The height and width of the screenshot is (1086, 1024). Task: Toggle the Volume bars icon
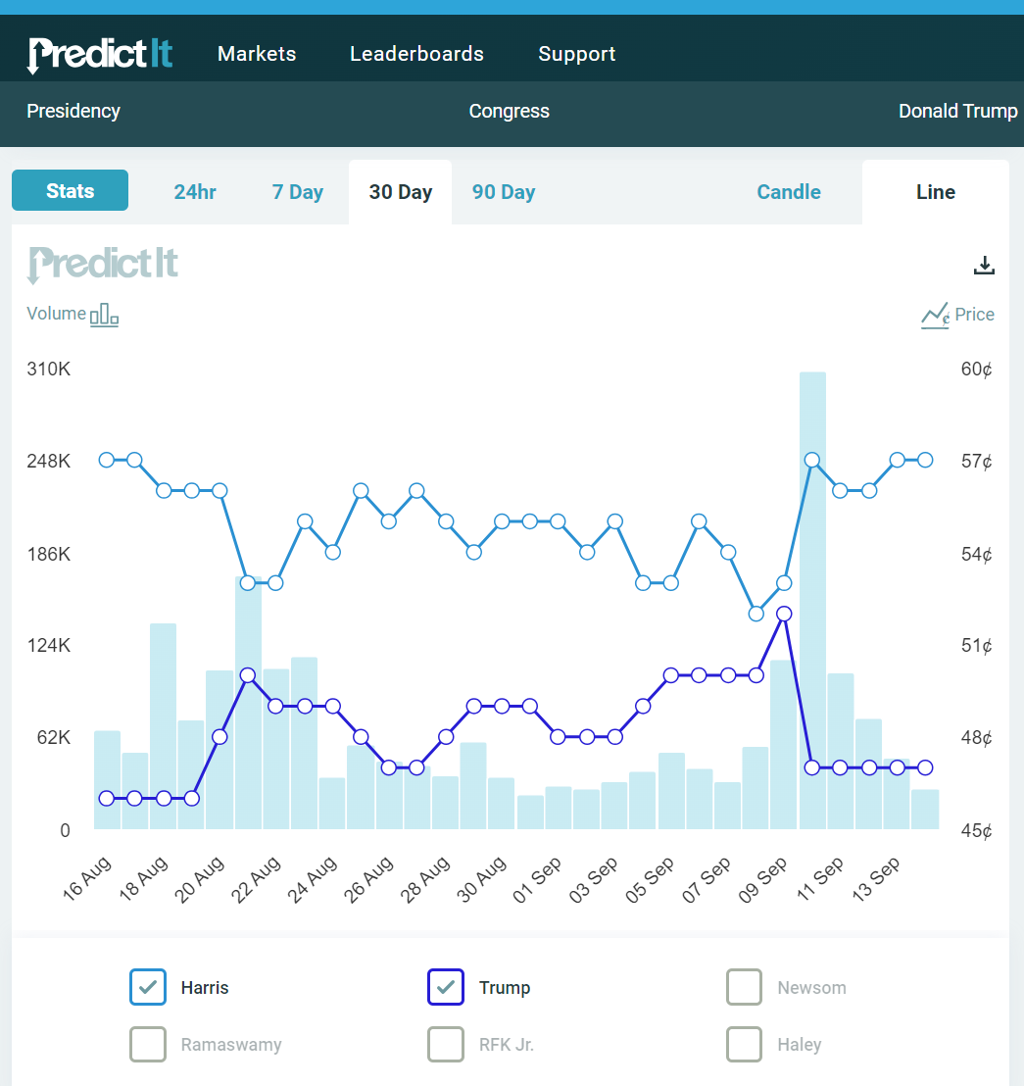pos(104,315)
